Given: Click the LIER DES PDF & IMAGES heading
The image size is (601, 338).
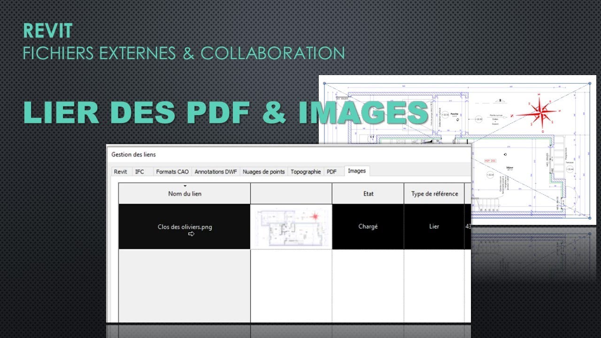Looking at the screenshot, I should [225, 112].
